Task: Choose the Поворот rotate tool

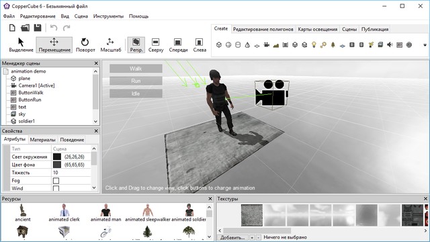Action: [85, 45]
